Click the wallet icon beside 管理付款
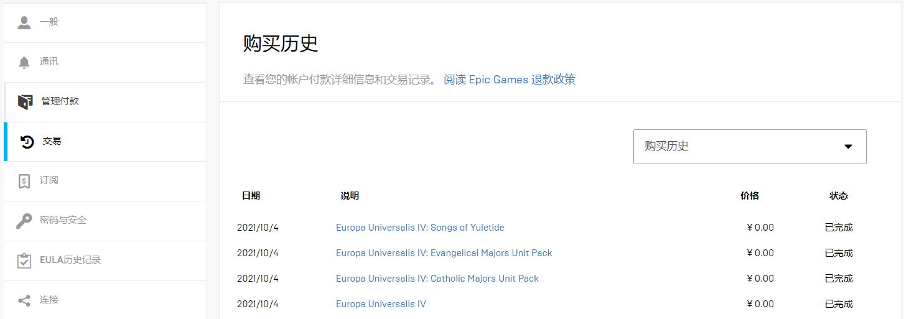 tap(25, 102)
